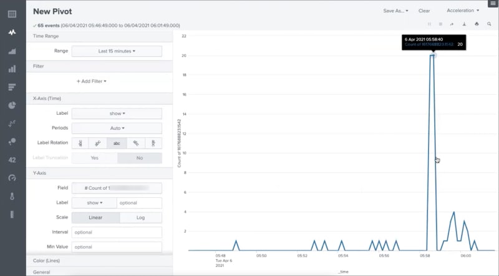Click the Clear button

click(x=424, y=11)
